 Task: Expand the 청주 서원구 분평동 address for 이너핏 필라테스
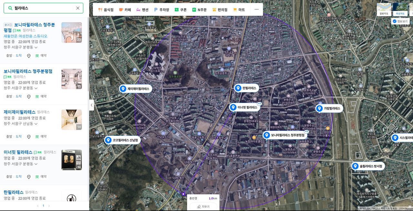pos(21,164)
